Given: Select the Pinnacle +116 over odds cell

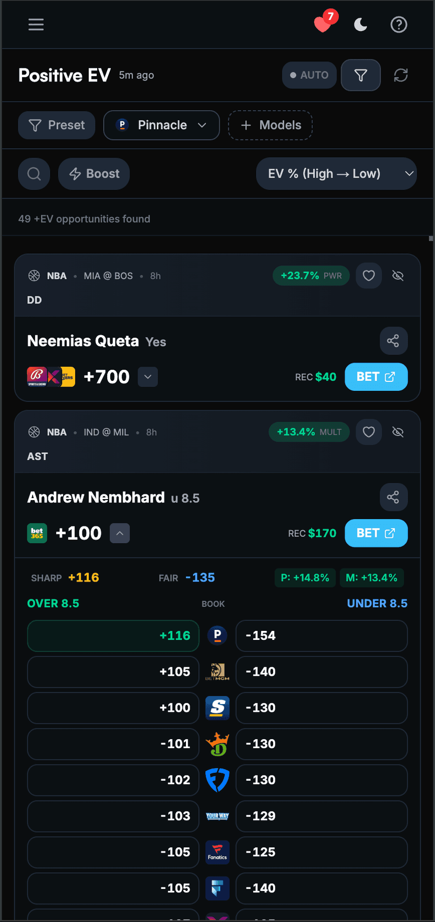Looking at the screenshot, I should [x=113, y=636].
